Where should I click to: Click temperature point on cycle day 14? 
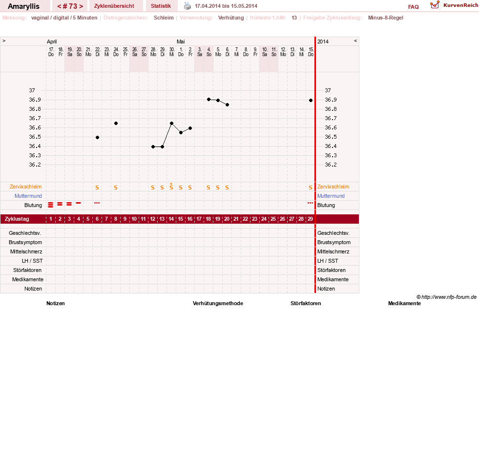click(x=172, y=124)
